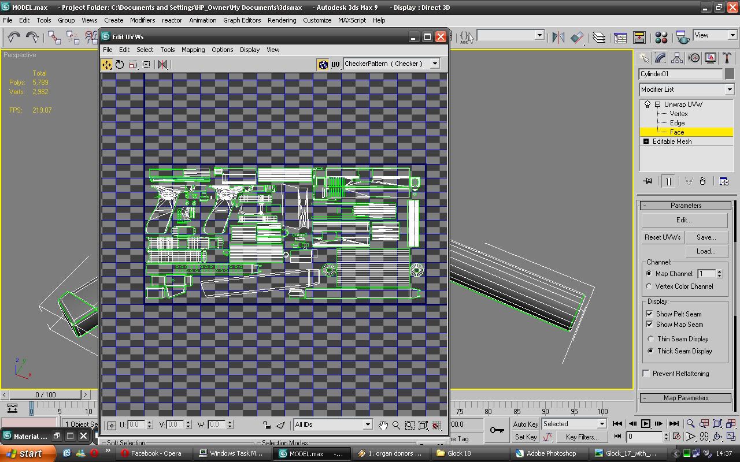
Task: Click the Reset UVWs button
Action: click(663, 237)
